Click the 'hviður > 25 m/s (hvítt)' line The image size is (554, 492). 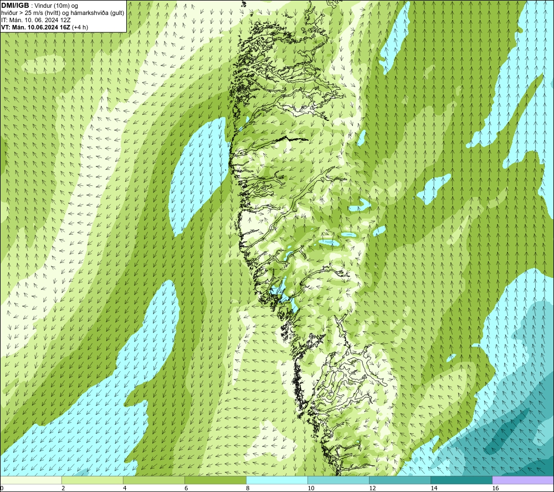[x=30, y=13]
